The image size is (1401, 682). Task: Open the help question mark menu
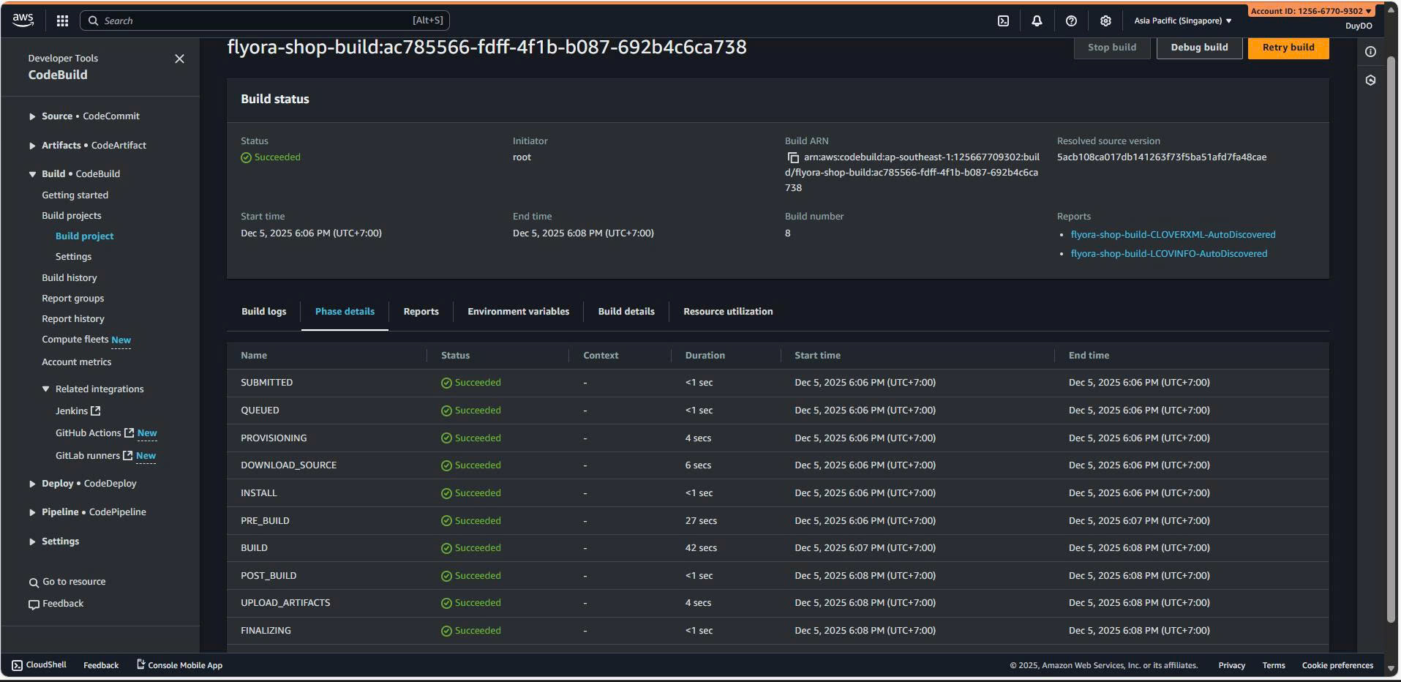tap(1071, 20)
